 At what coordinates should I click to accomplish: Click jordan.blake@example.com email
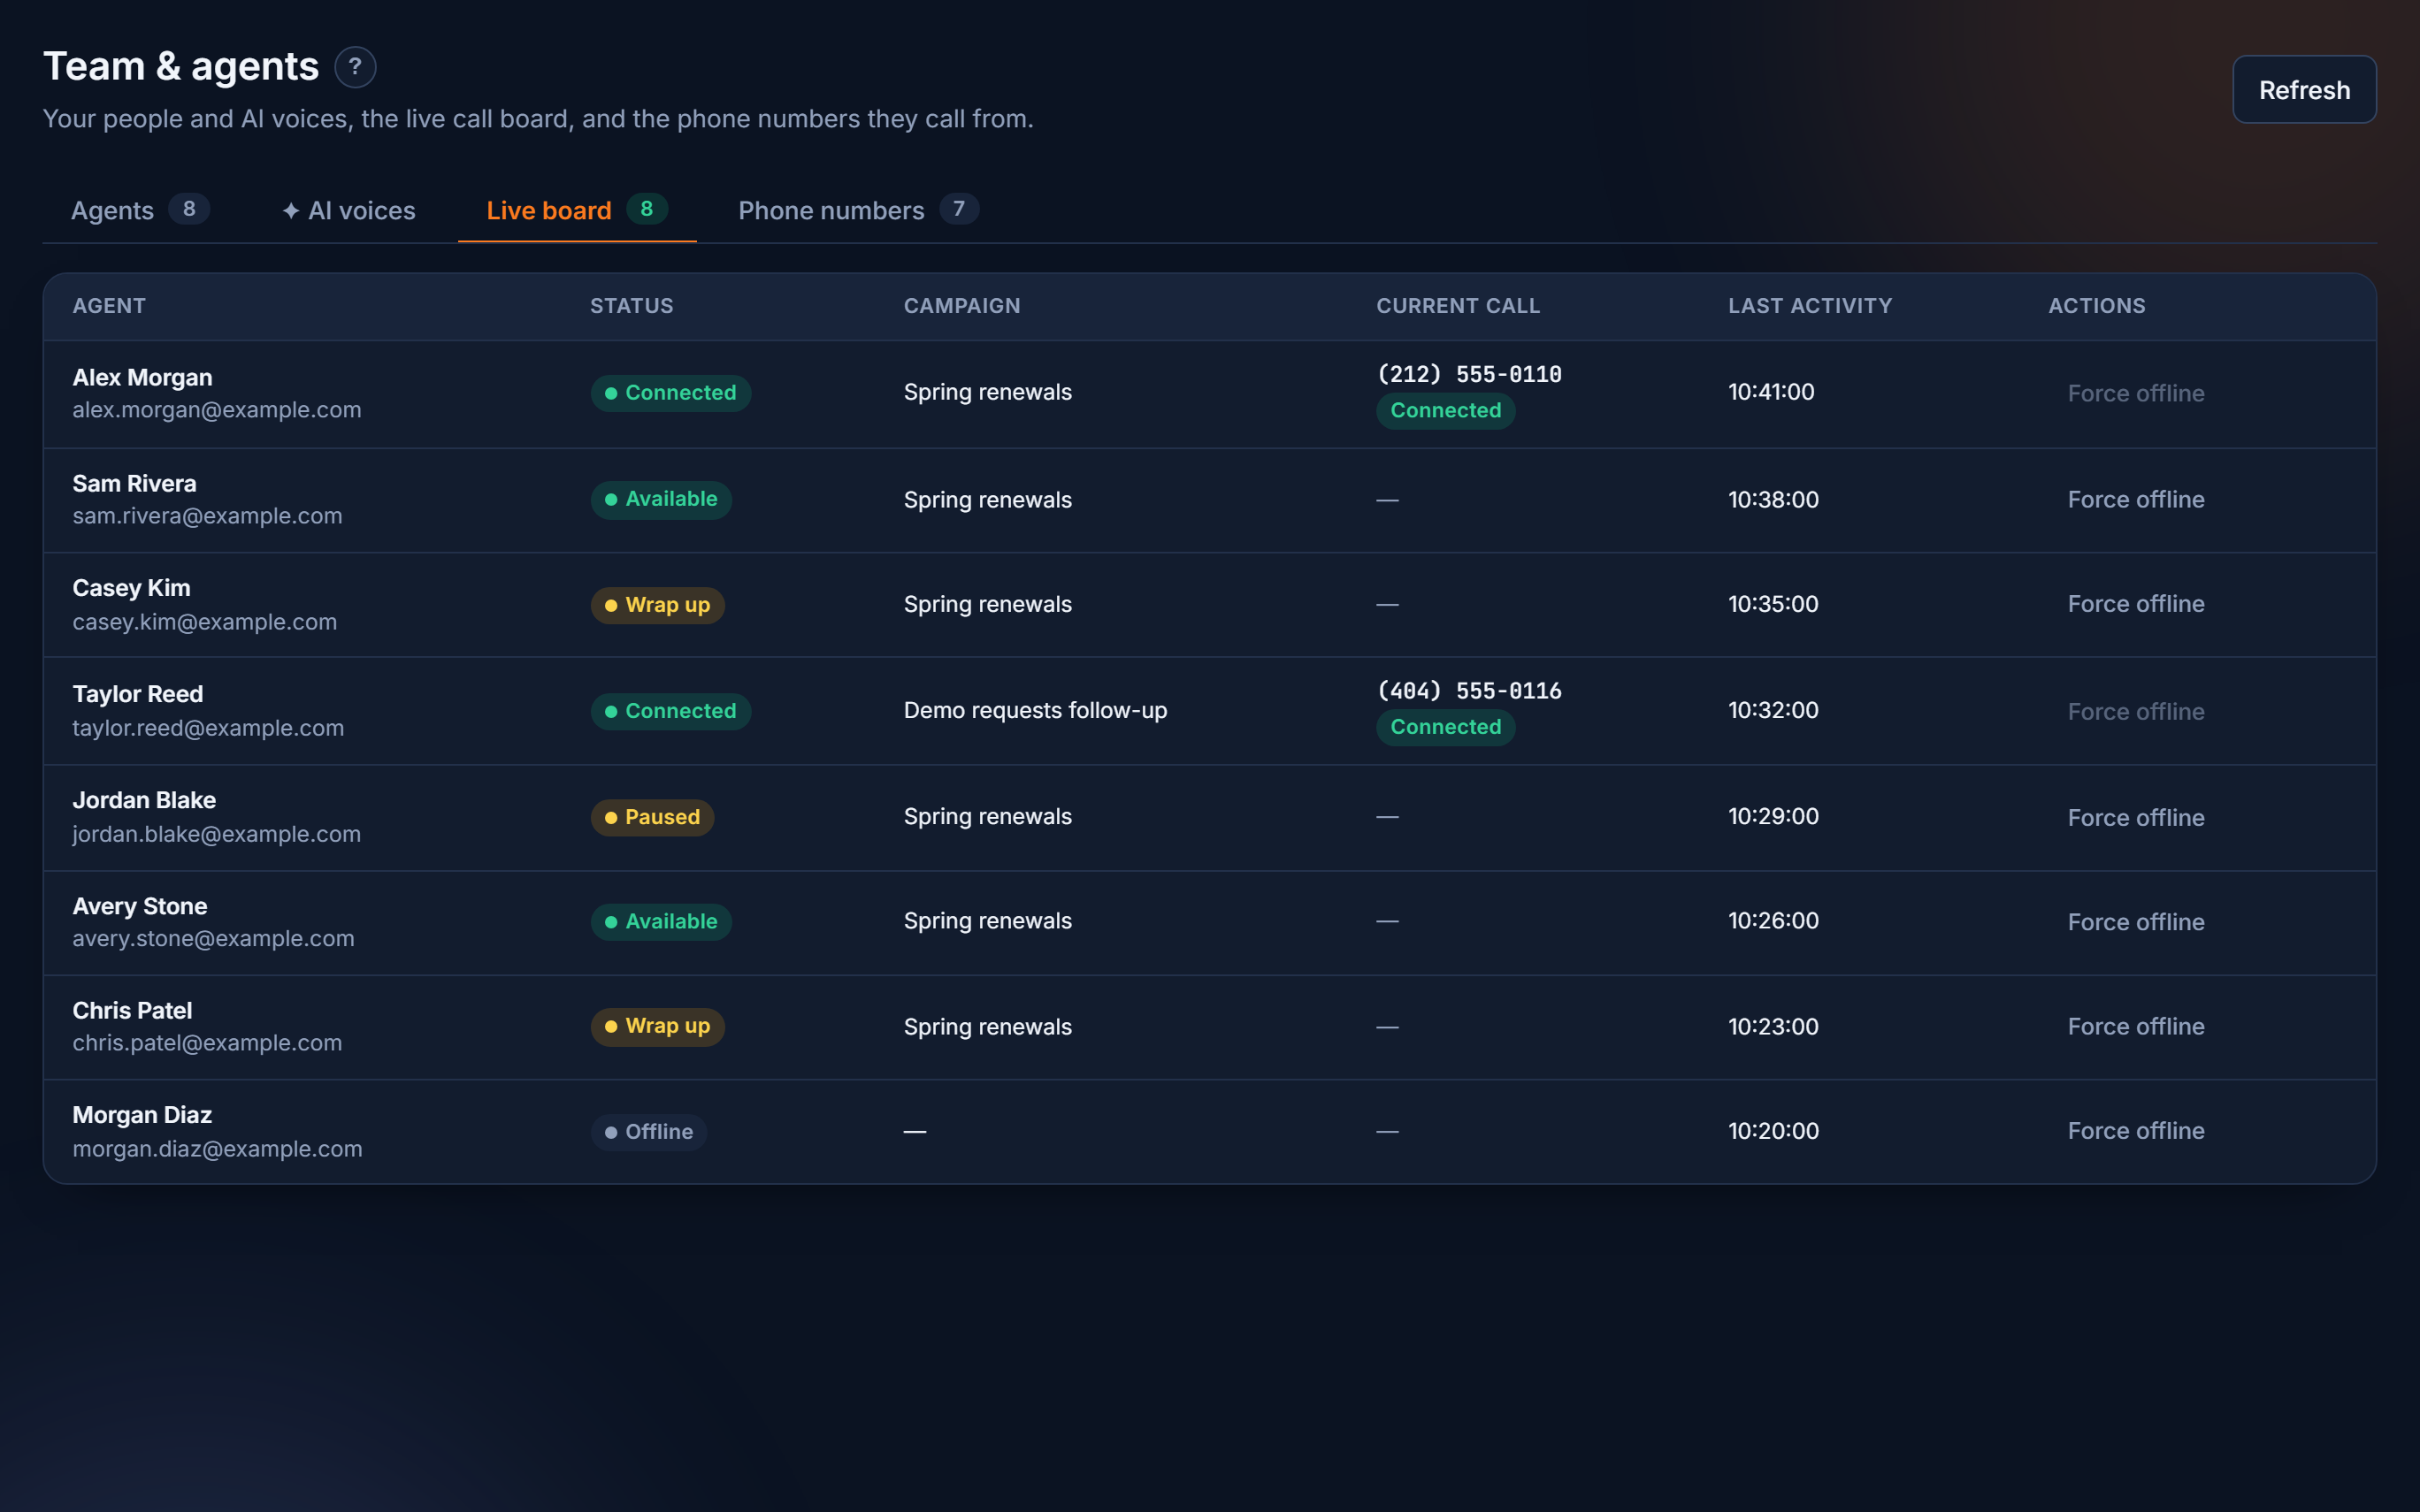tap(216, 834)
